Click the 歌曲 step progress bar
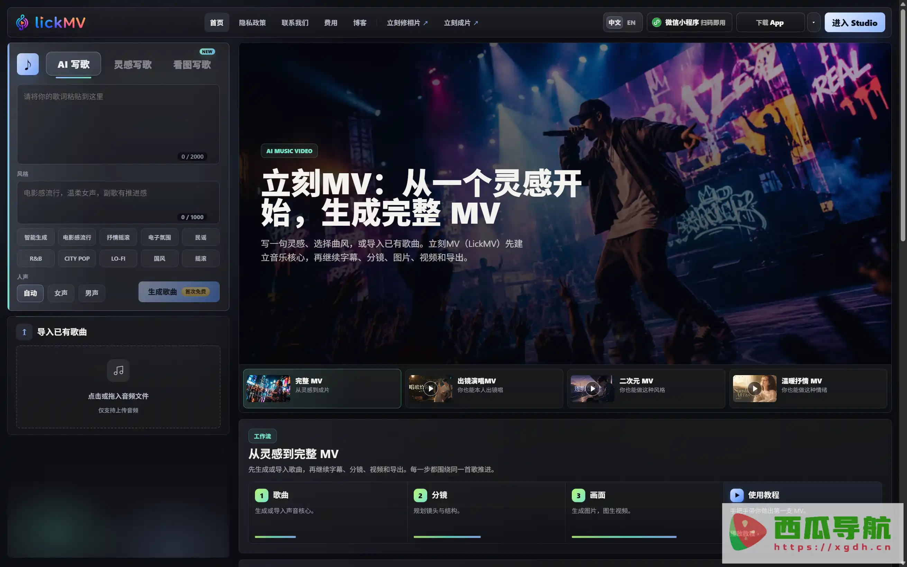Viewport: 907px width, 567px height. click(275, 537)
